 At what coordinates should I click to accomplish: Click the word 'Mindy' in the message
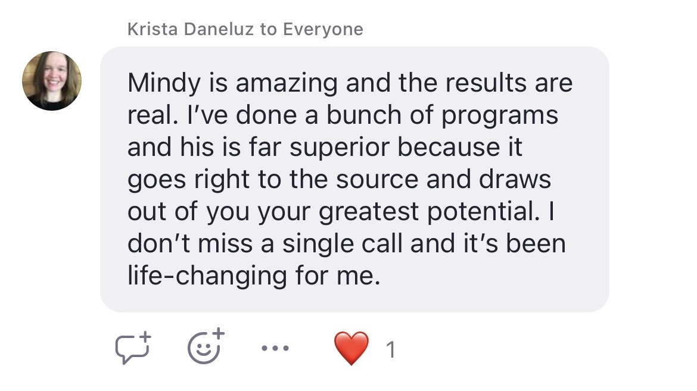click(x=164, y=83)
